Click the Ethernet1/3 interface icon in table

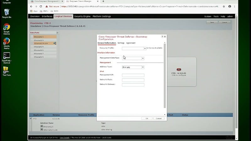pyautogui.click(x=41, y=126)
